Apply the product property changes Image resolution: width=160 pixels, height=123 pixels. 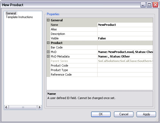(146, 114)
